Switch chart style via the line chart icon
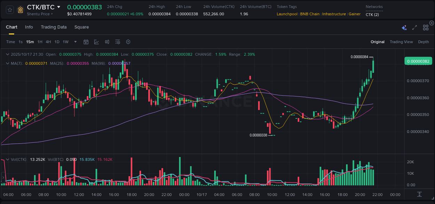This screenshot has width=435, height=204. tap(96, 41)
